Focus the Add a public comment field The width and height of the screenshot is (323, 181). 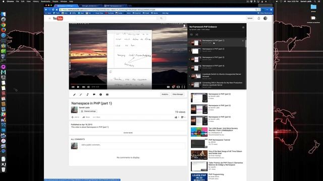132,145
